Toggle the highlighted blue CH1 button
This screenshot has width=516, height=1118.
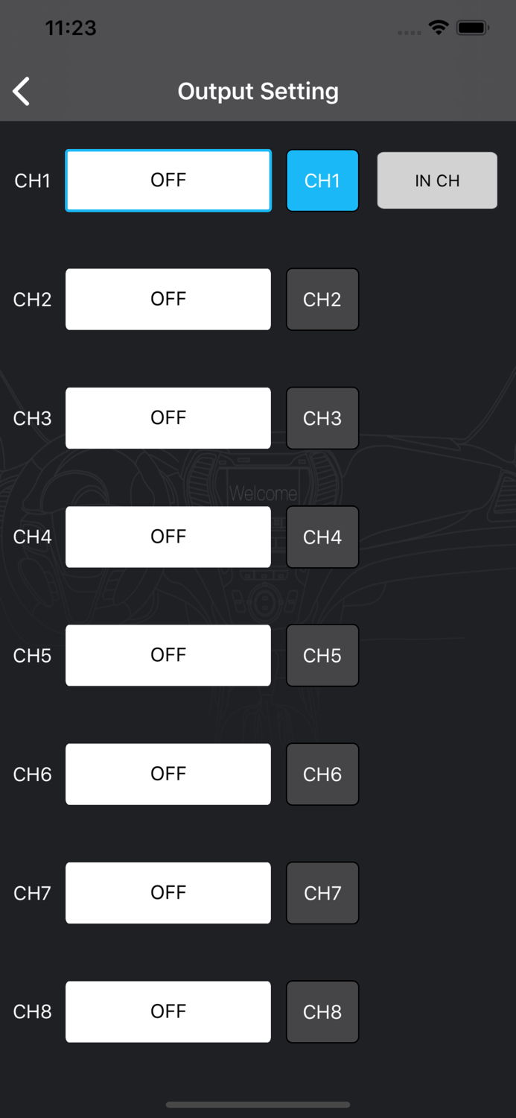(322, 180)
